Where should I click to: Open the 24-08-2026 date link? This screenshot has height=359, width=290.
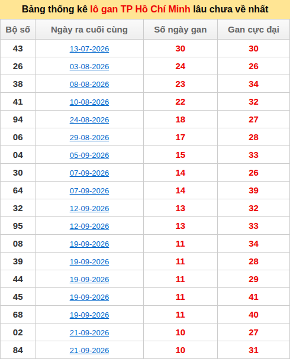click(x=89, y=119)
